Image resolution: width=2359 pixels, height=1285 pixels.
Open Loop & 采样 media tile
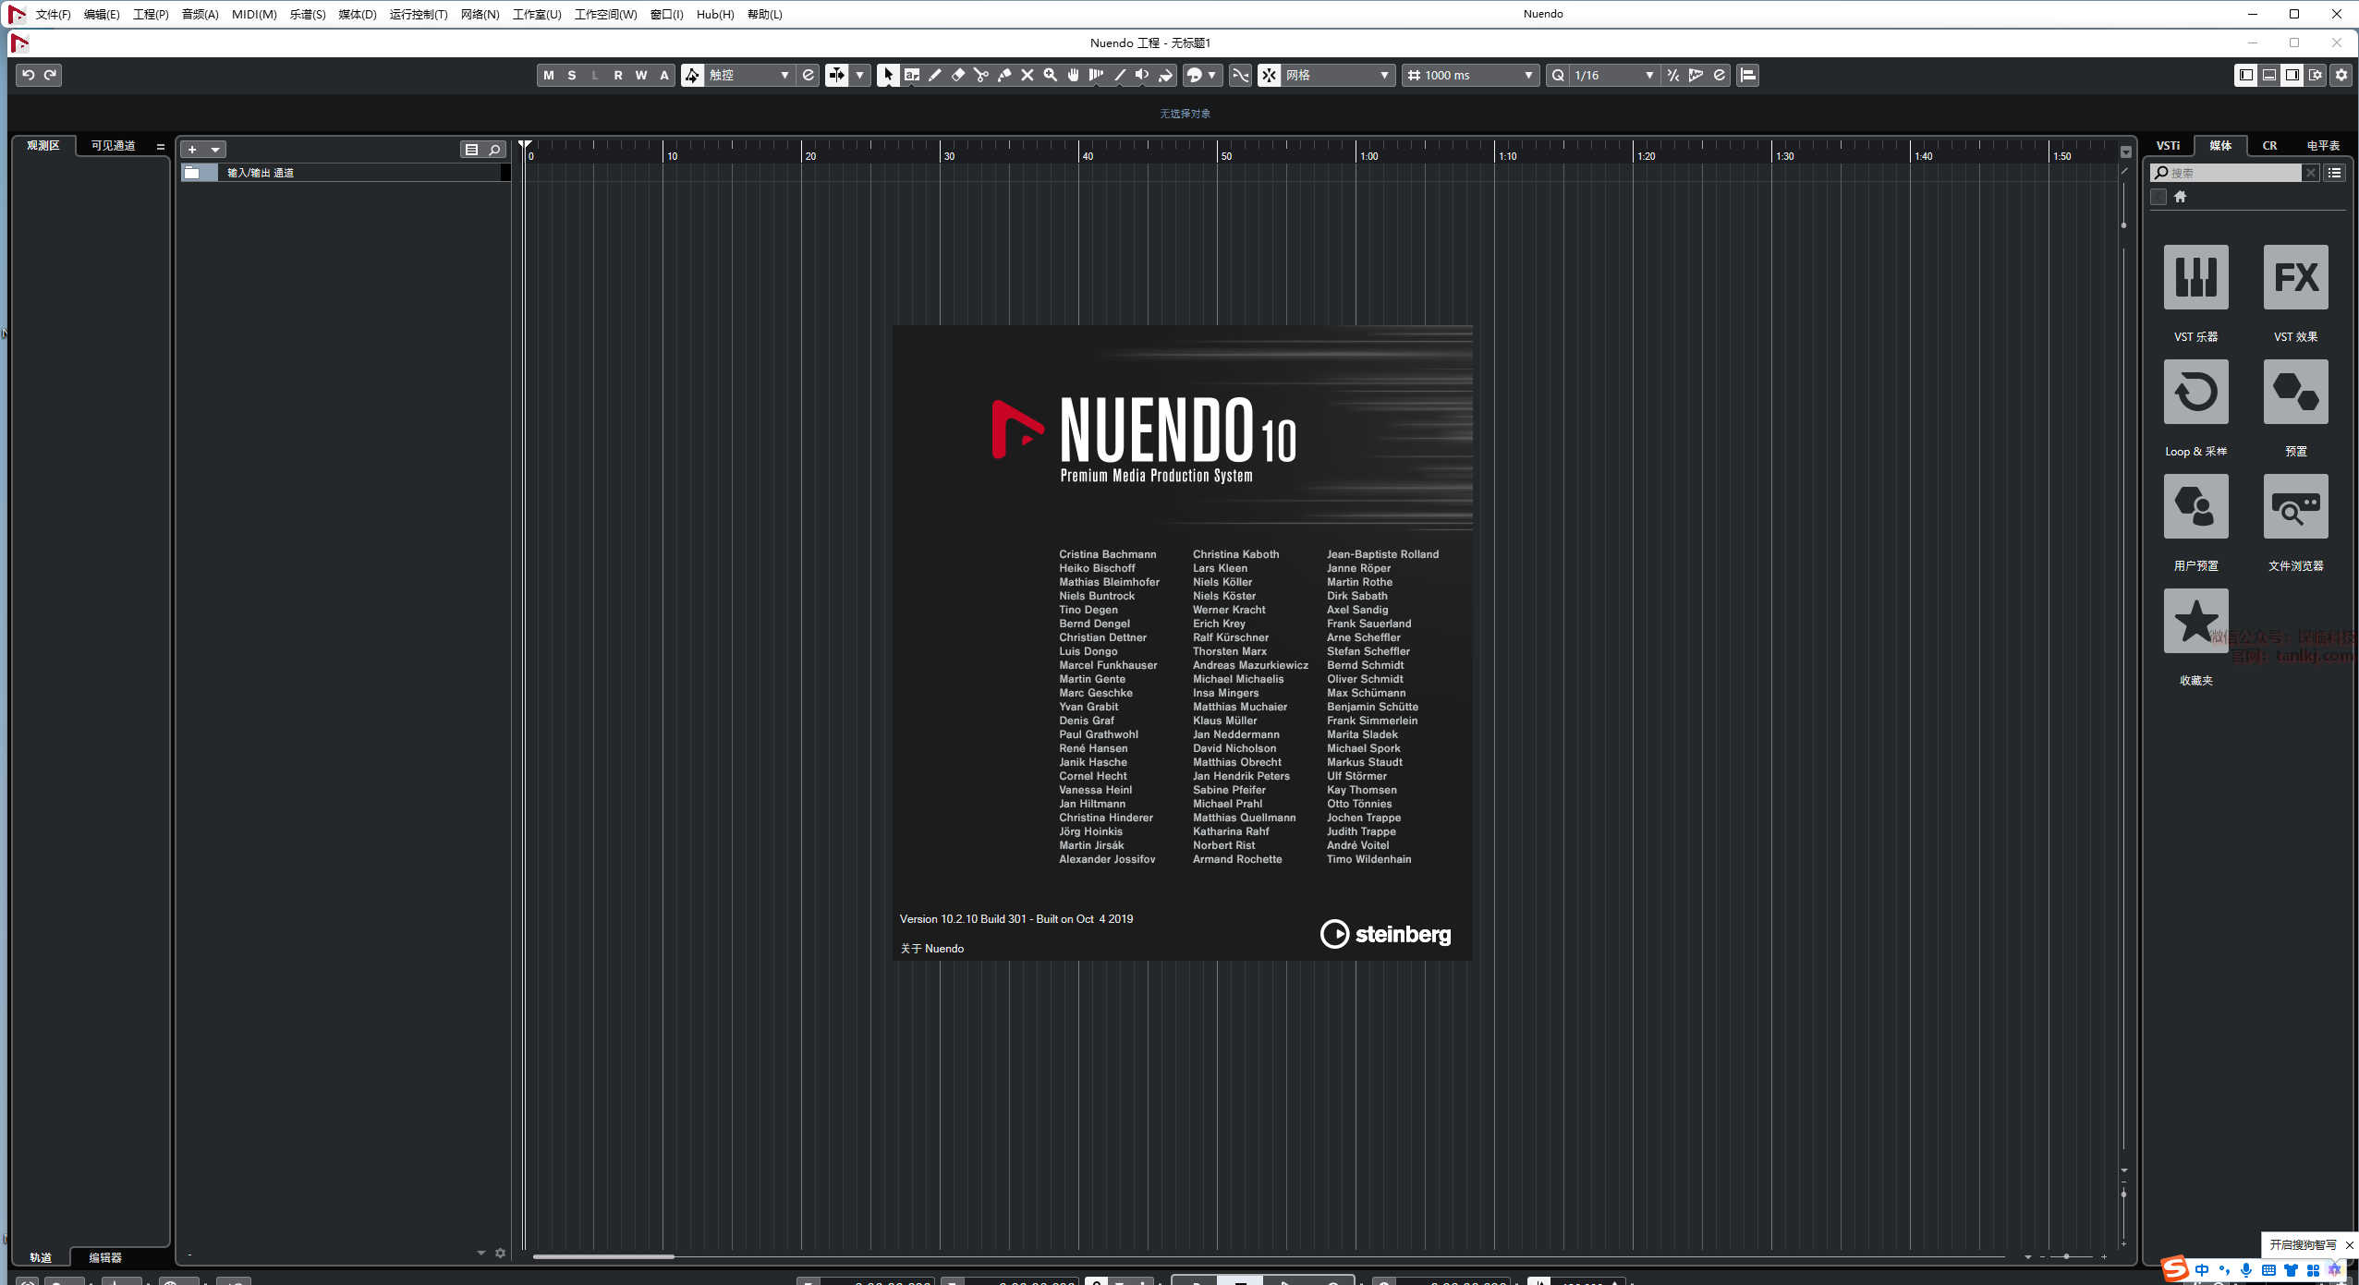tap(2195, 392)
